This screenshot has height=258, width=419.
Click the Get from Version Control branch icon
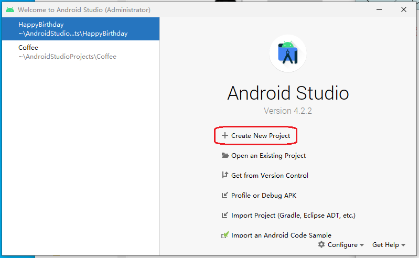[x=225, y=175]
